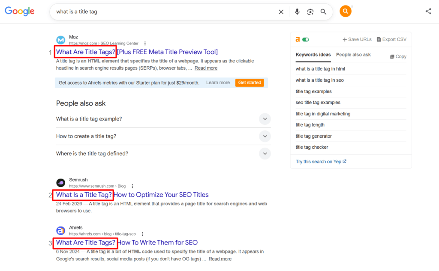Image resolution: width=439 pixels, height=271 pixels.
Task: Click Read more in Ahrefs snippet
Action: pyautogui.click(x=220, y=259)
